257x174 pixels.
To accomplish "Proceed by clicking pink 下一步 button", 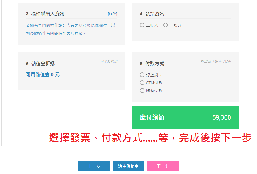I will 162,166.
